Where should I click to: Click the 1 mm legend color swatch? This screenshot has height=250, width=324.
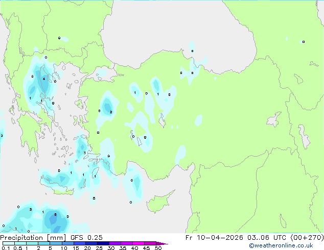coord(32,243)
